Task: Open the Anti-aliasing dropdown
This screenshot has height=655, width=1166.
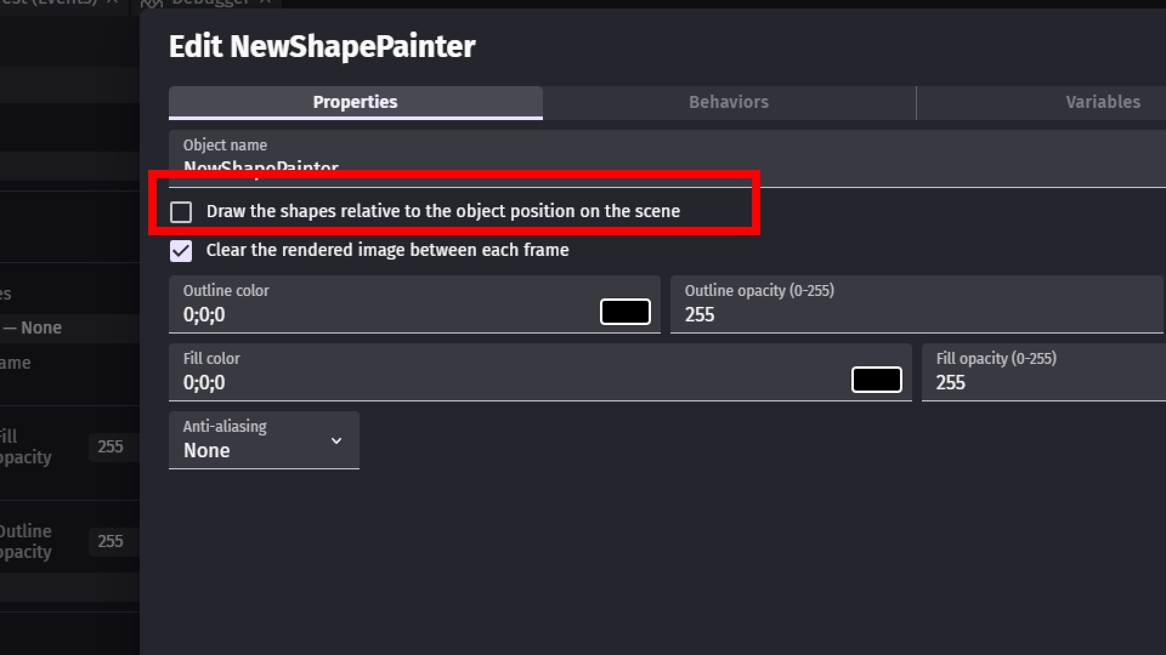Action: pos(264,441)
